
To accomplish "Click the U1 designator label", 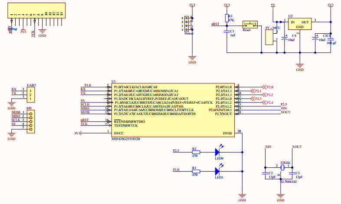I will click(114, 81).
